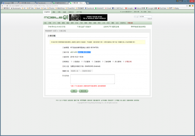This screenshot has width=195, height=136.
Task: Click the browser forward arrow
Action: tap(5, 6)
